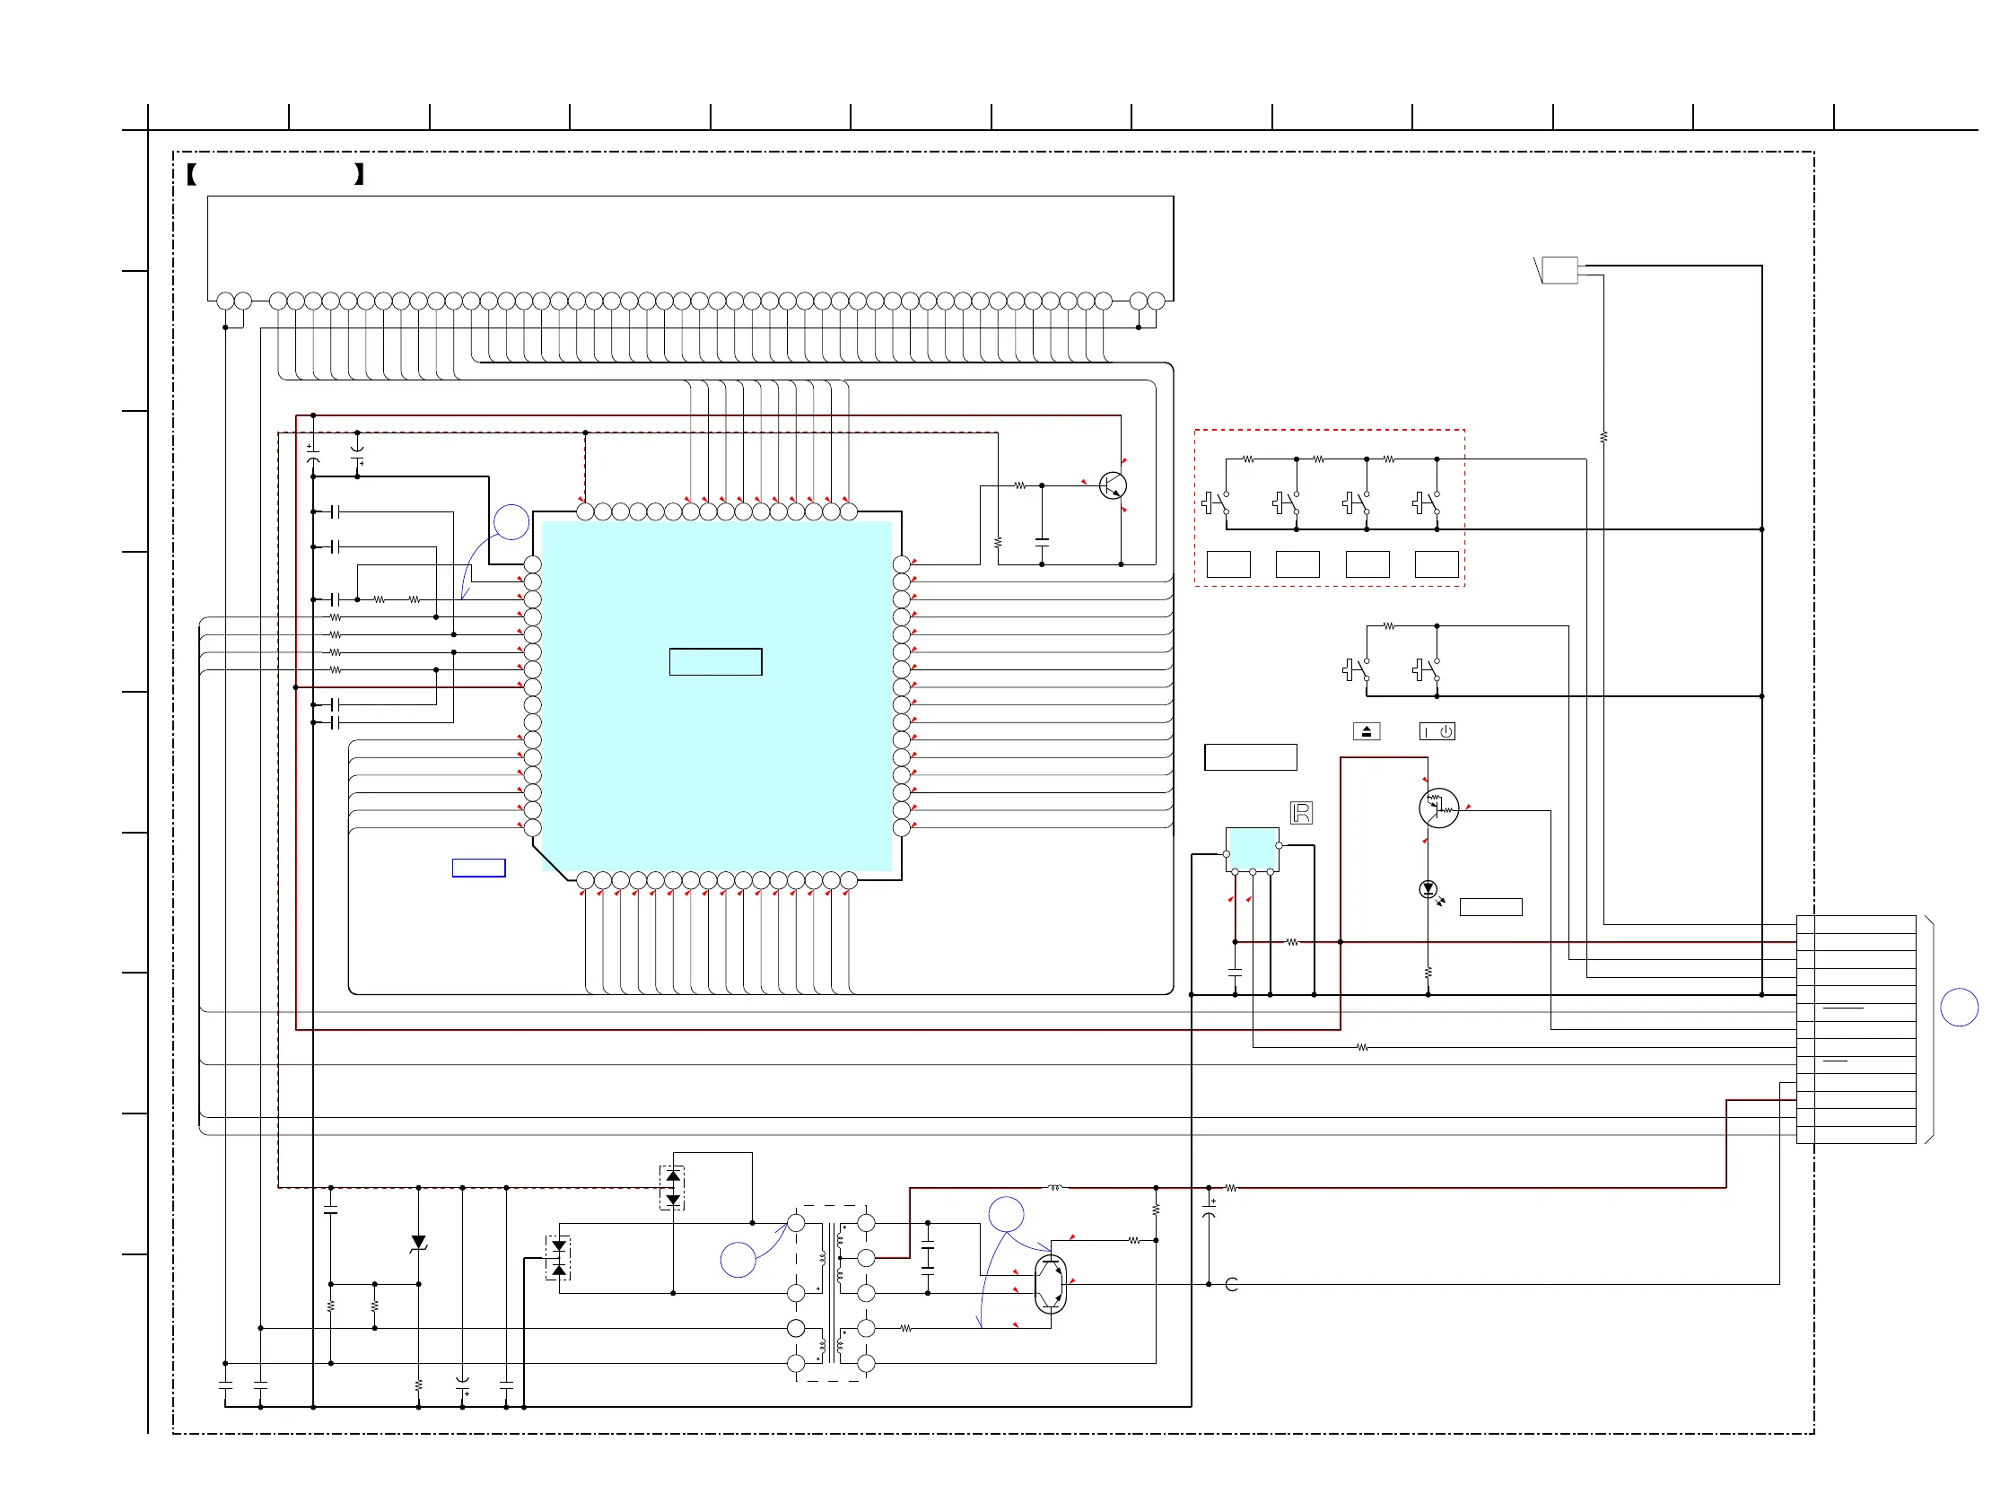This screenshot has height=1511, width=2009.
Task: Click the push switch above the power symbol
Action: (1426, 670)
